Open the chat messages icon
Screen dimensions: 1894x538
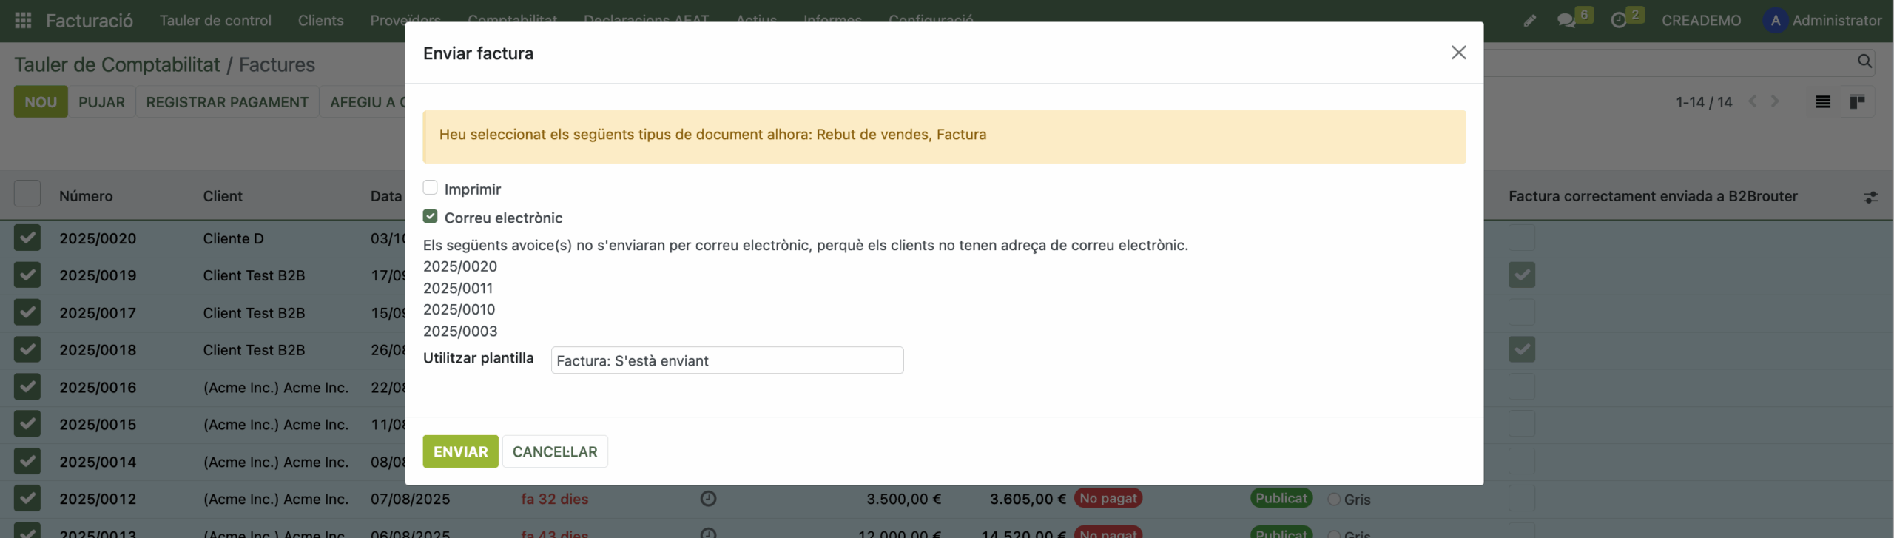tap(1566, 20)
